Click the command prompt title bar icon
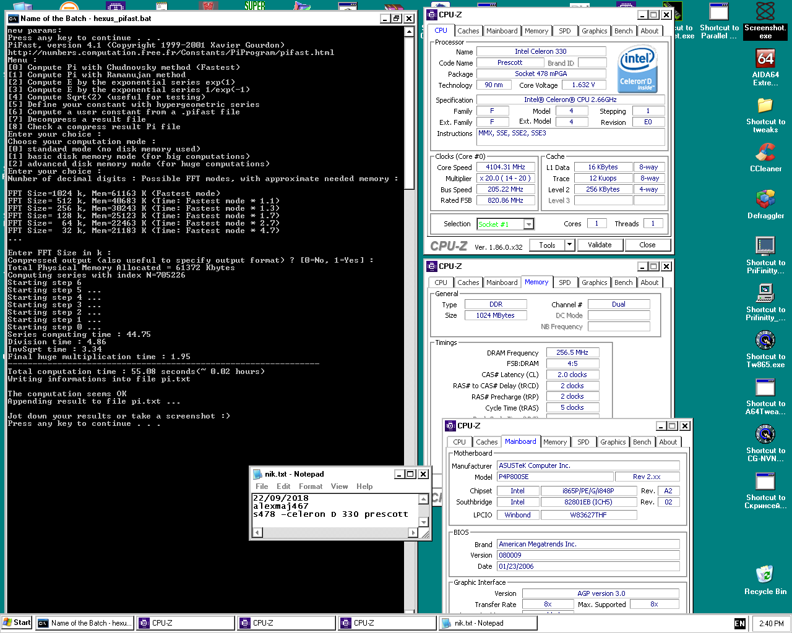This screenshot has width=792, height=633. (x=13, y=19)
